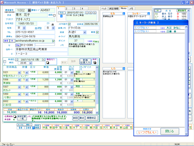194x146 pixels.
Task: Click blue badge 2 beside pet ラッキー
Action: coord(149,13)
